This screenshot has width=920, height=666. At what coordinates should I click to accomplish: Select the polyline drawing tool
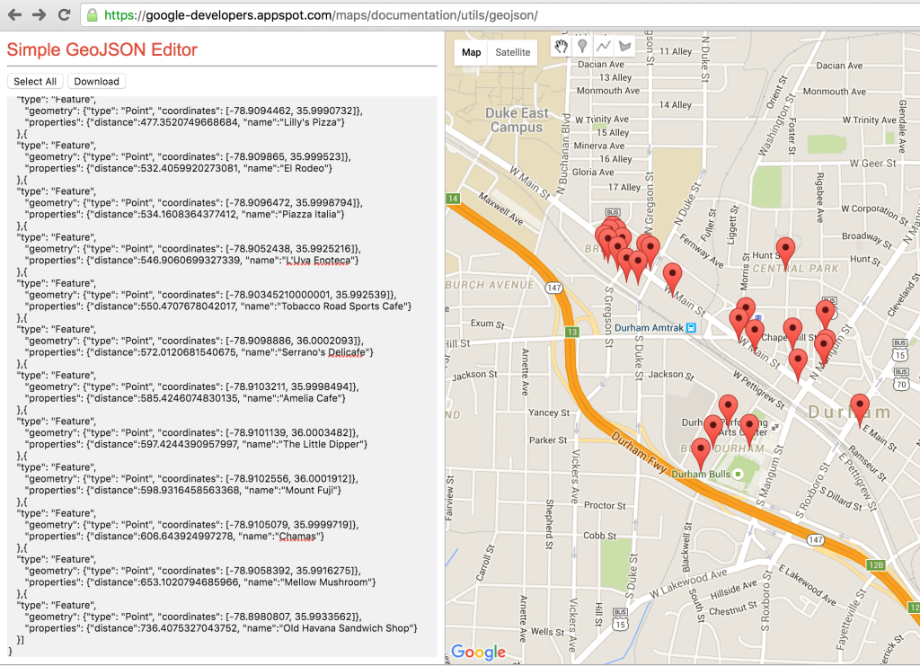(604, 46)
